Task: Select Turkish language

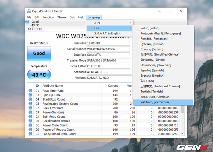Action: coord(163,92)
